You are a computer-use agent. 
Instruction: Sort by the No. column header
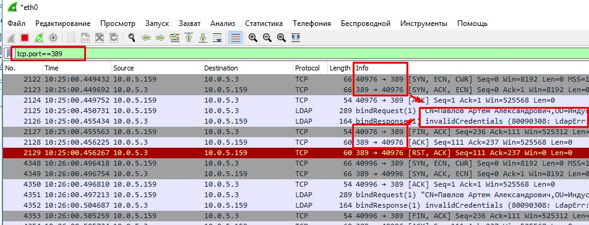click(22, 68)
